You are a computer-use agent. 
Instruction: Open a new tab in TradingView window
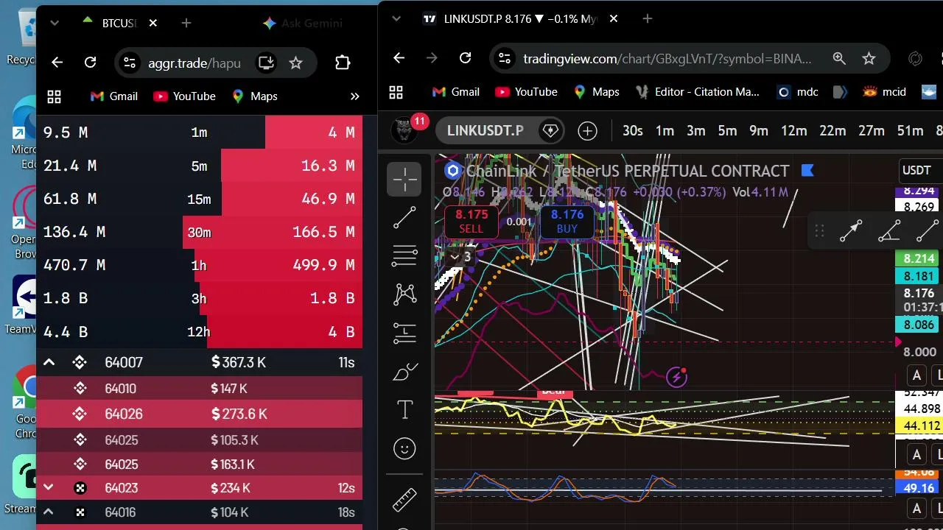point(648,18)
